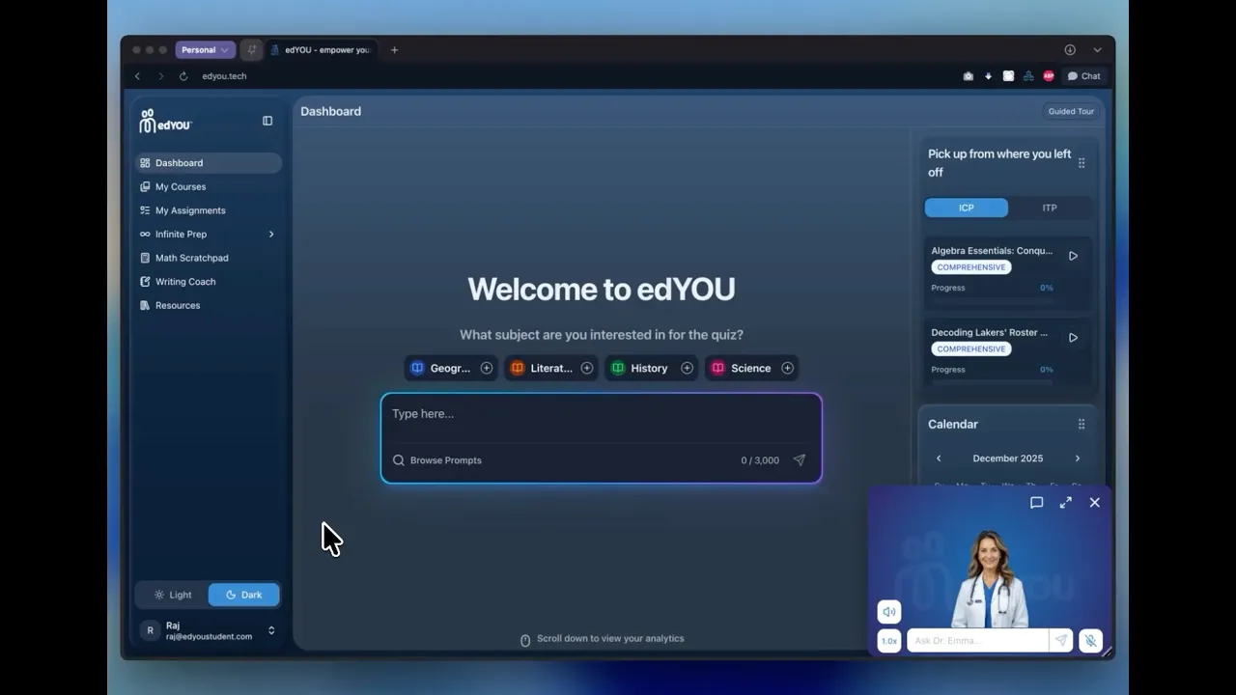1236x695 pixels.
Task: Open Math Scratchpad in the sidebar
Action: [209, 258]
